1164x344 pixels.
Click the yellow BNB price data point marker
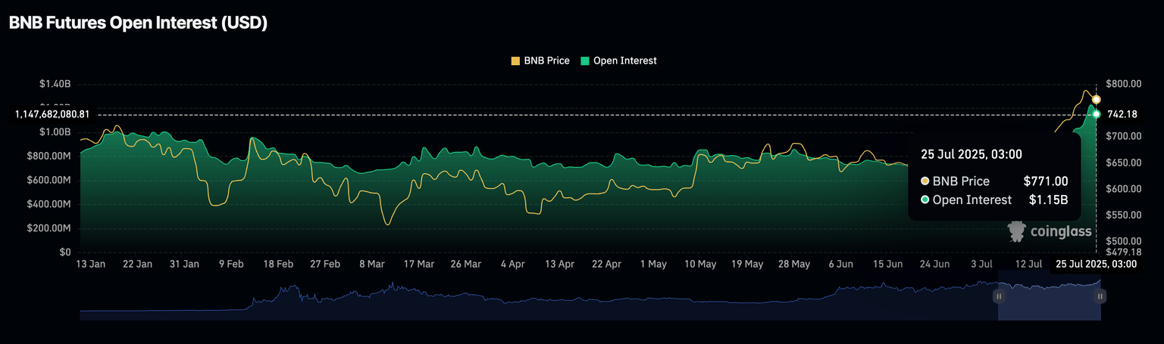[x=1096, y=100]
